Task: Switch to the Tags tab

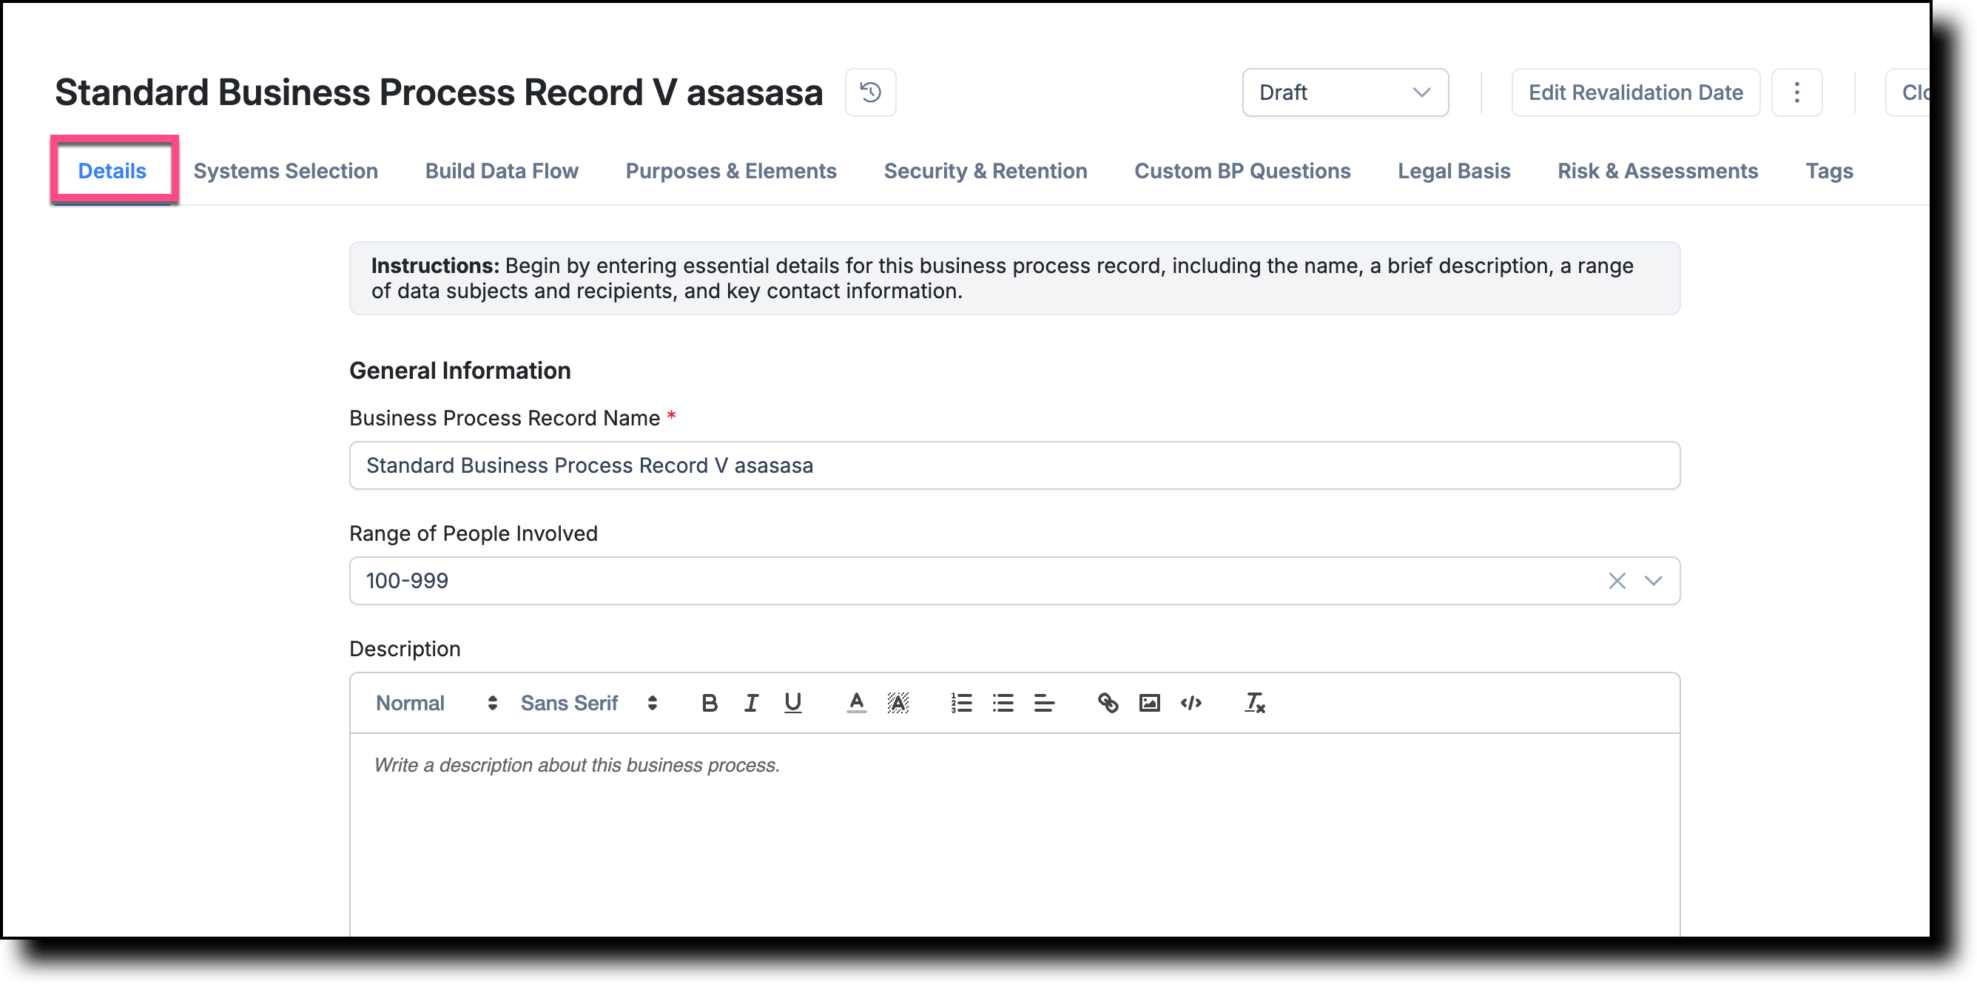Action: click(x=1828, y=170)
